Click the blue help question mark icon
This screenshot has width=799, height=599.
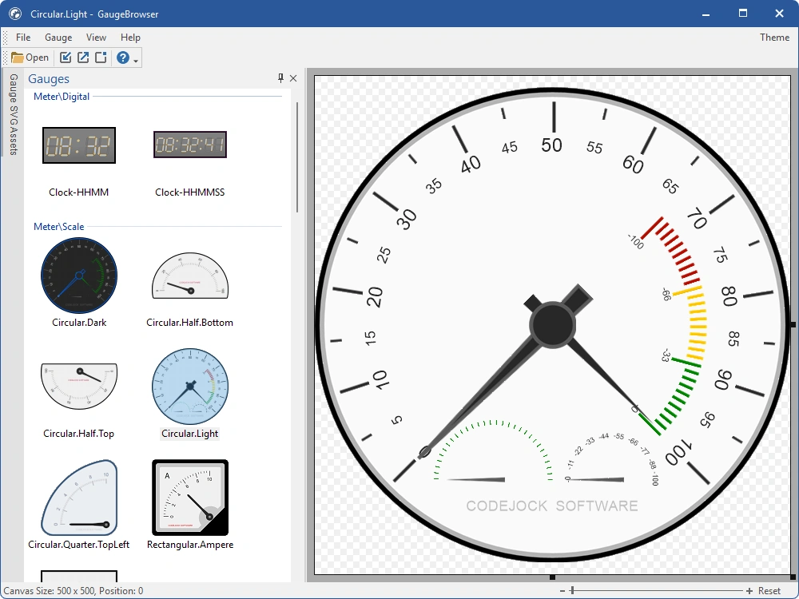point(122,58)
